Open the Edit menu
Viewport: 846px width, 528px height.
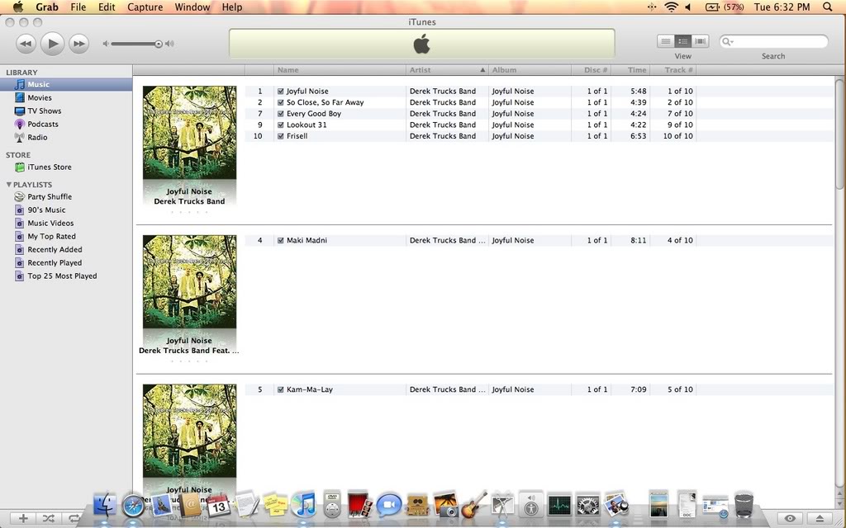pos(107,7)
